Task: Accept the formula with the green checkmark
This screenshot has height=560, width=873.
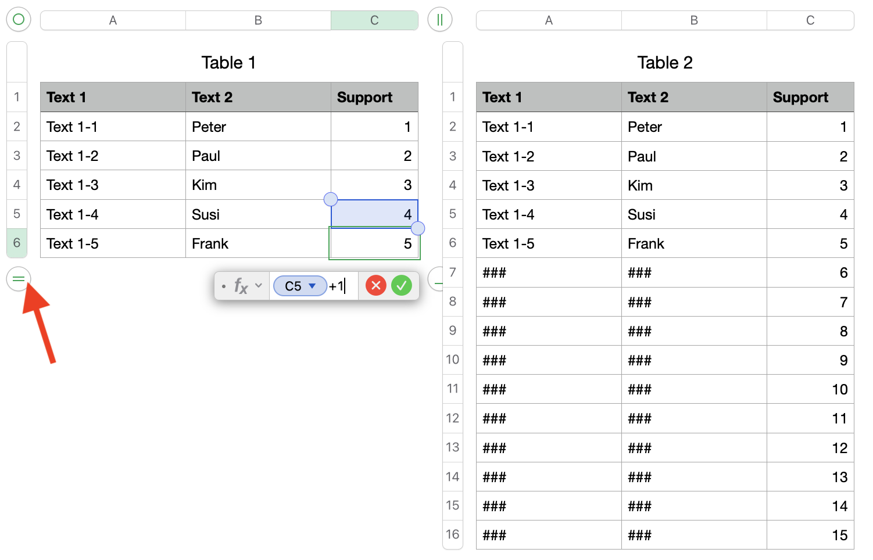Action: pos(402,285)
